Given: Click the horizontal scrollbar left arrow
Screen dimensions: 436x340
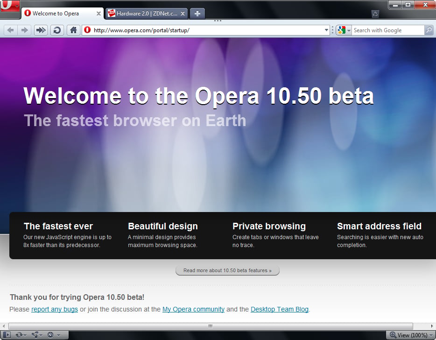Looking at the screenshot, I should coord(4,326).
